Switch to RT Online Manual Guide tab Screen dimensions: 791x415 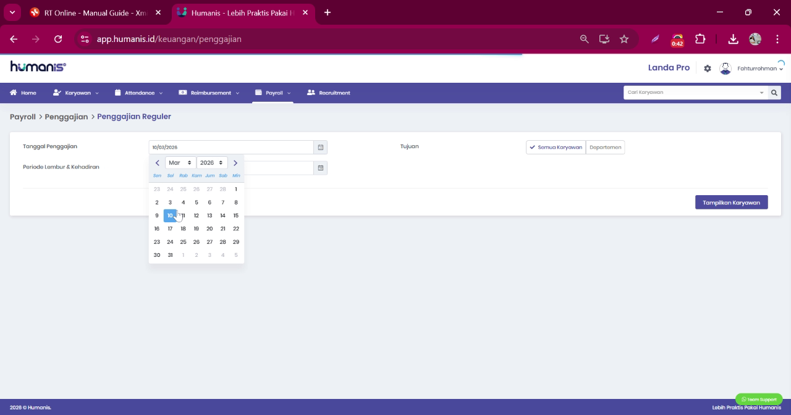pyautogui.click(x=95, y=12)
